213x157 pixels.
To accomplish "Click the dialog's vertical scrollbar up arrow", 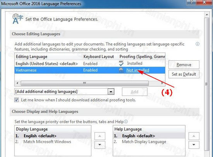I will 207,15.
